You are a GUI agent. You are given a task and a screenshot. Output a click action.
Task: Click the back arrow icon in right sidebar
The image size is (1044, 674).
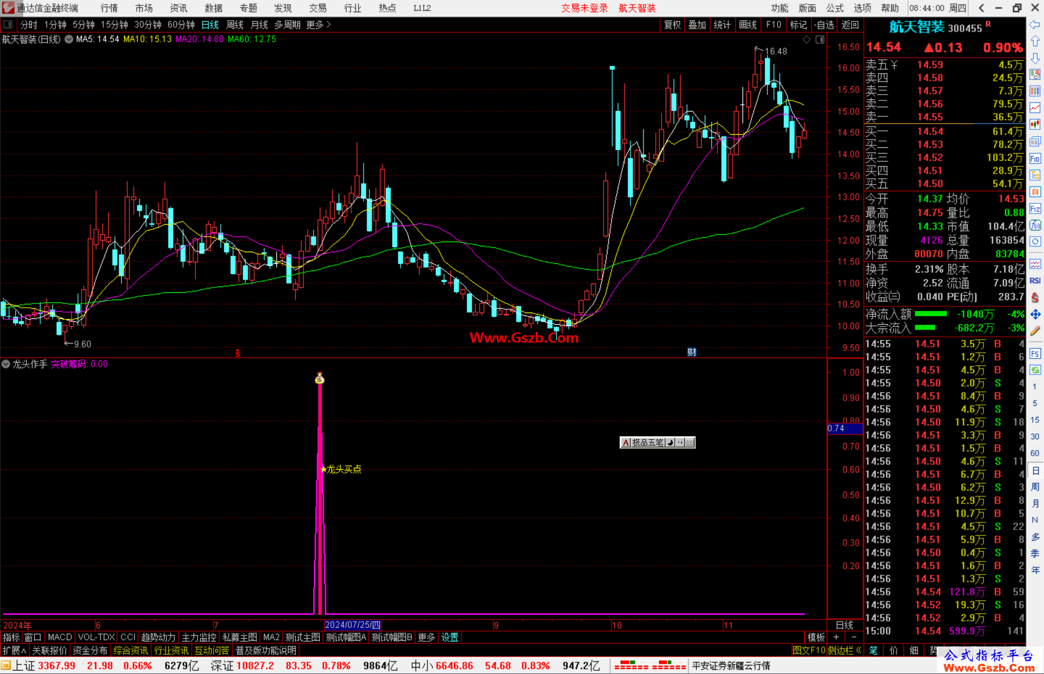click(1035, 25)
